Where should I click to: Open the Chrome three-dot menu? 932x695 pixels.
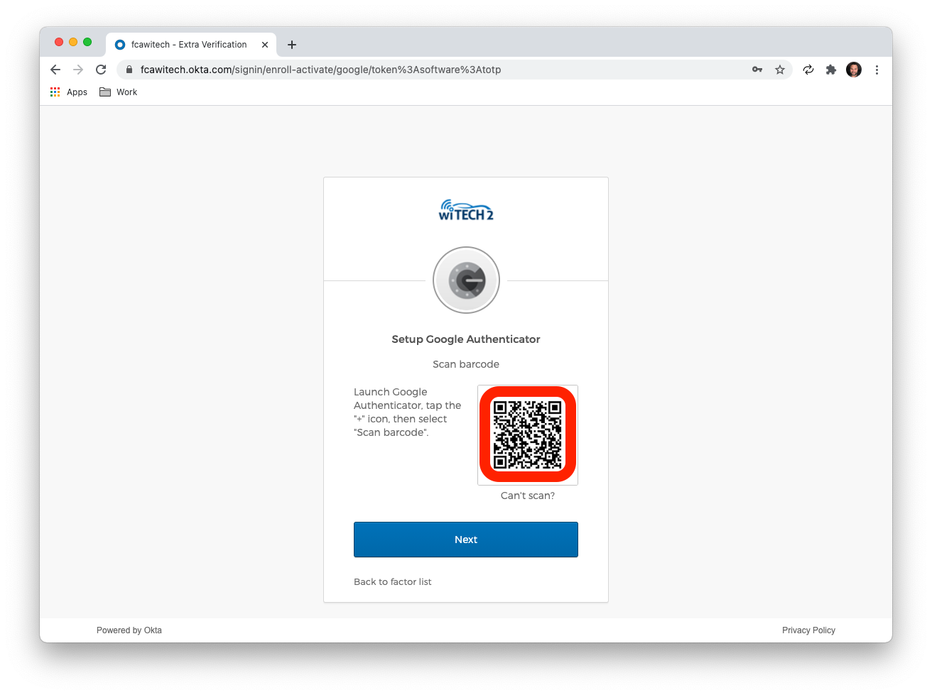(x=877, y=70)
